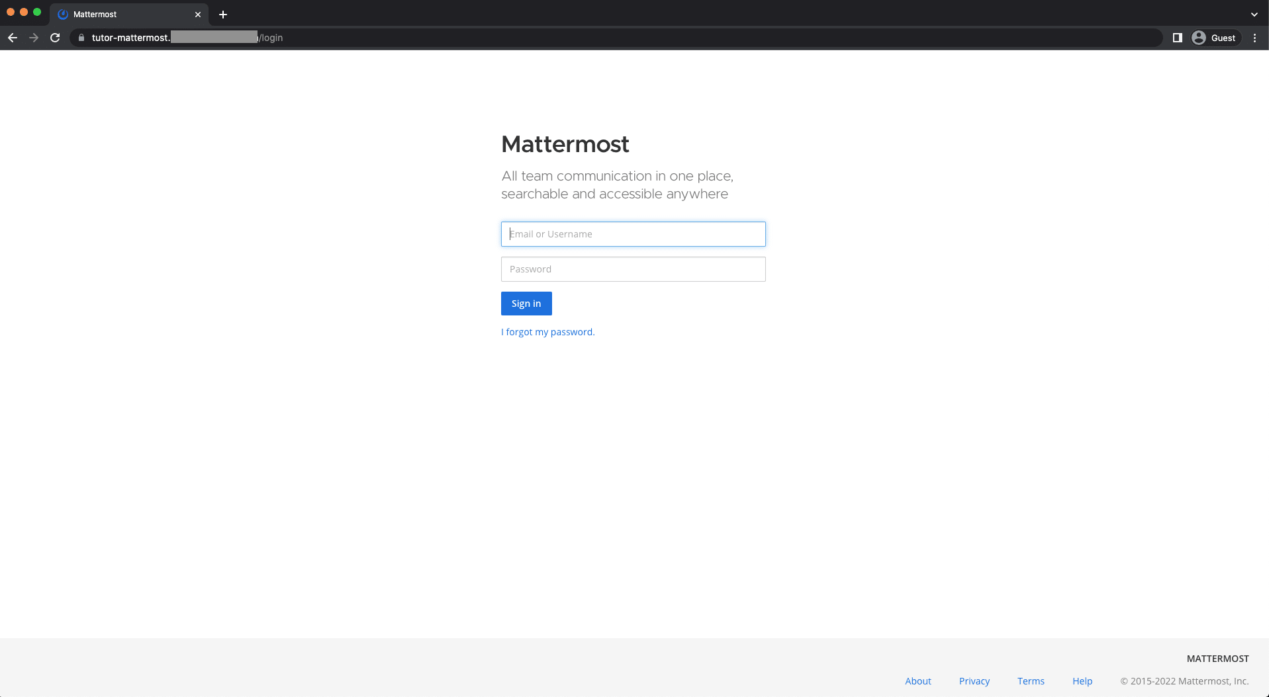Screen dimensions: 1269x697
Task: Open the About footer link
Action: click(x=918, y=681)
